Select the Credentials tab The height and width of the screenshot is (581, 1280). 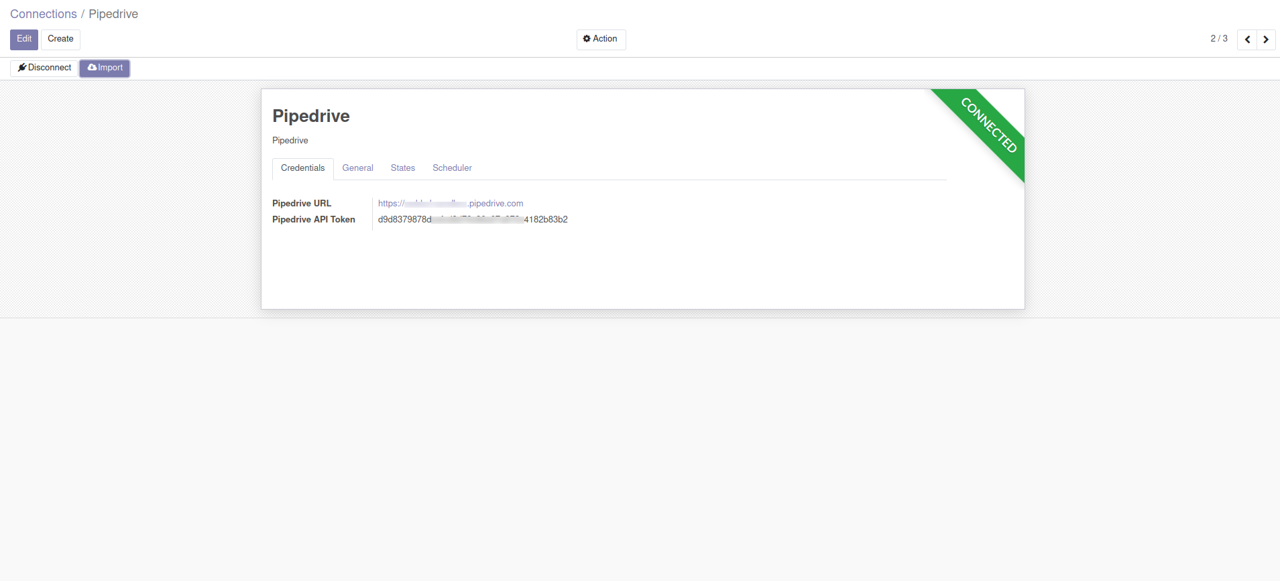pyautogui.click(x=302, y=168)
